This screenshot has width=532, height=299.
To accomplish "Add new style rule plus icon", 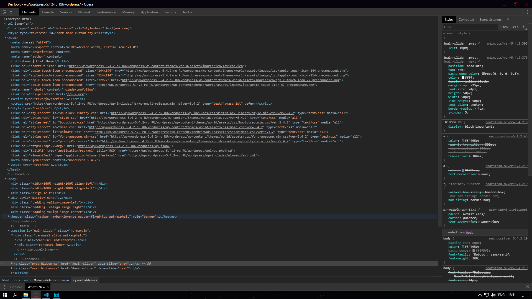I will pos(524,27).
